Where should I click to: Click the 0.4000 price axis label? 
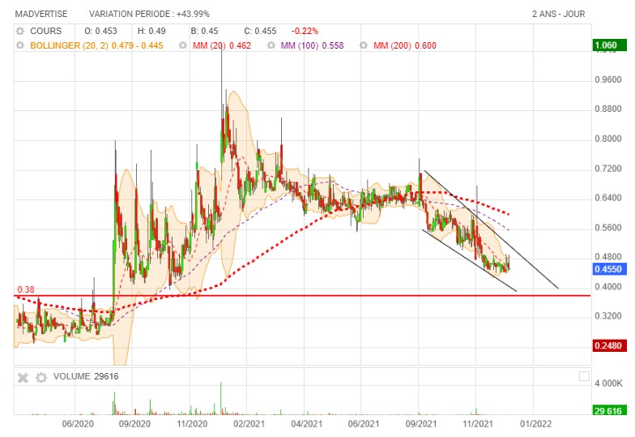tap(607, 287)
